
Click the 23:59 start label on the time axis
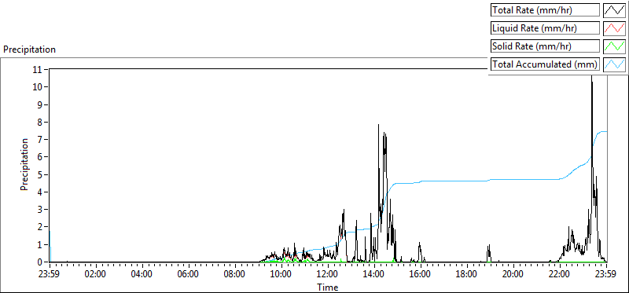coord(50,275)
